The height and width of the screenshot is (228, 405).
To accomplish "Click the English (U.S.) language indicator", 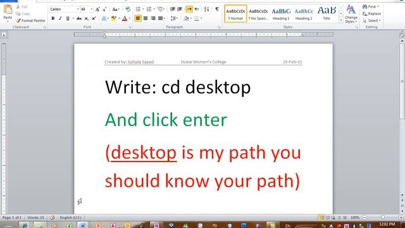I will click(x=70, y=217).
